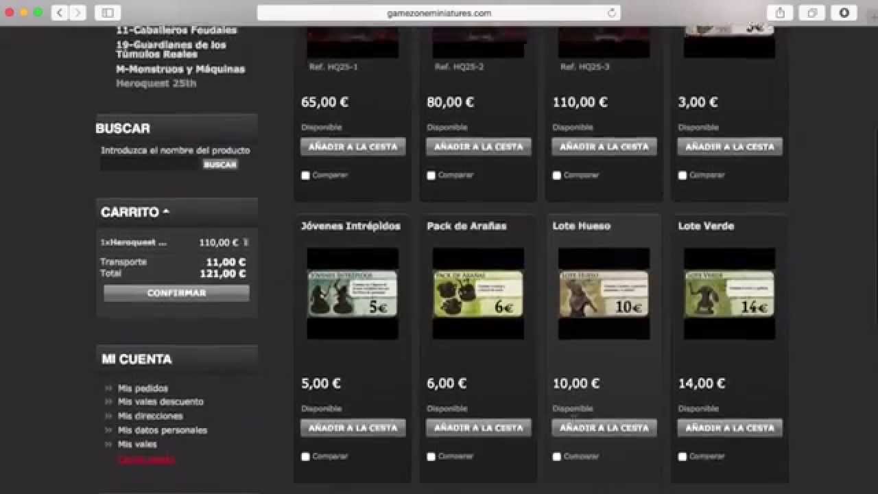Image resolution: width=878 pixels, height=494 pixels.
Task: Open the Heroquest 25th category
Action: 156,84
